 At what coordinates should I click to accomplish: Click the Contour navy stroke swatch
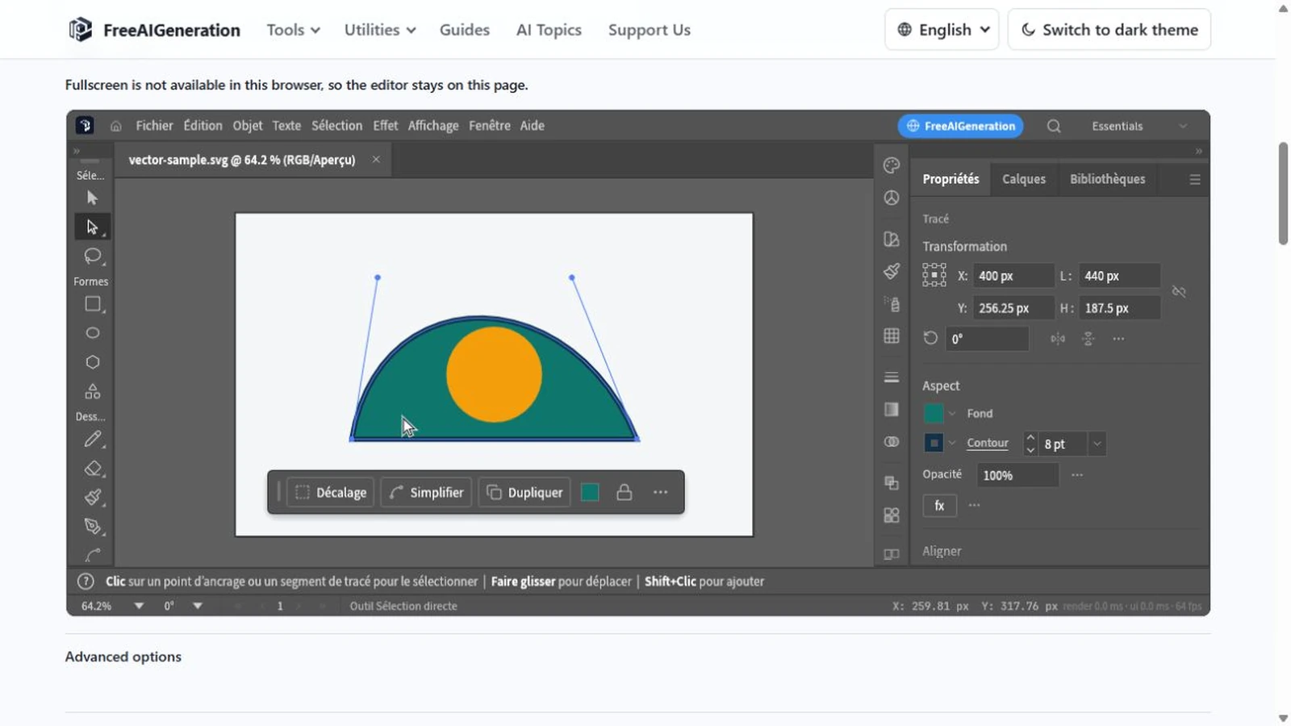click(934, 443)
